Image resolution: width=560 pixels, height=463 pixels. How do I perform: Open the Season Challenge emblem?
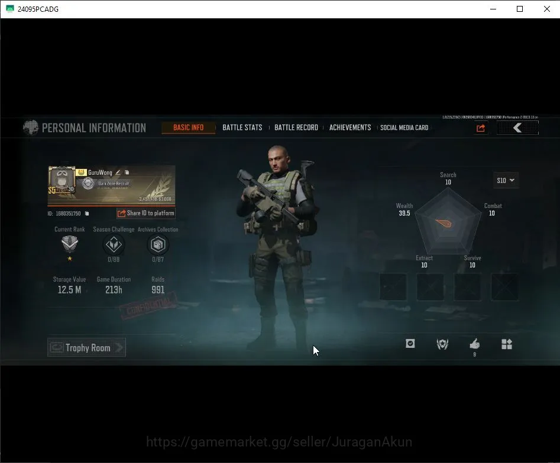point(114,244)
